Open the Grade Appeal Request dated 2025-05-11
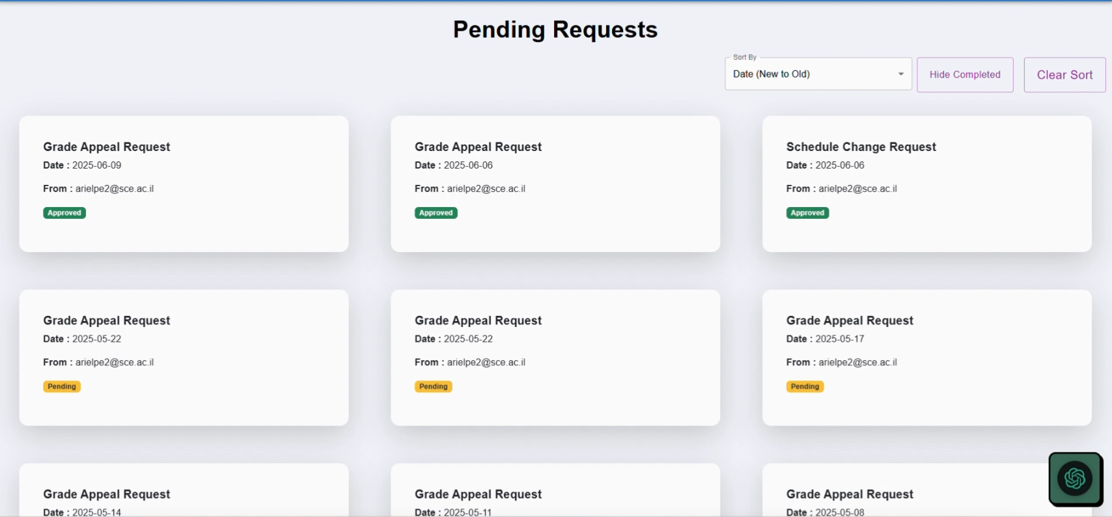Image resolution: width=1112 pixels, height=517 pixels. pos(555,495)
